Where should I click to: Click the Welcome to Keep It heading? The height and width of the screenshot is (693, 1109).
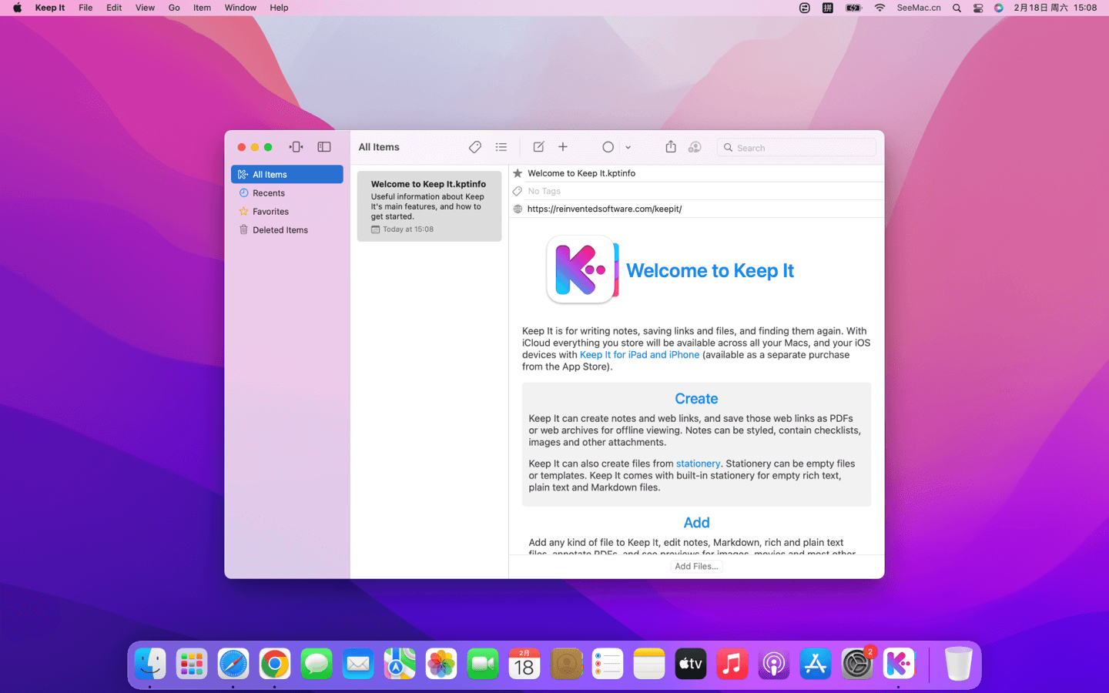coord(709,270)
